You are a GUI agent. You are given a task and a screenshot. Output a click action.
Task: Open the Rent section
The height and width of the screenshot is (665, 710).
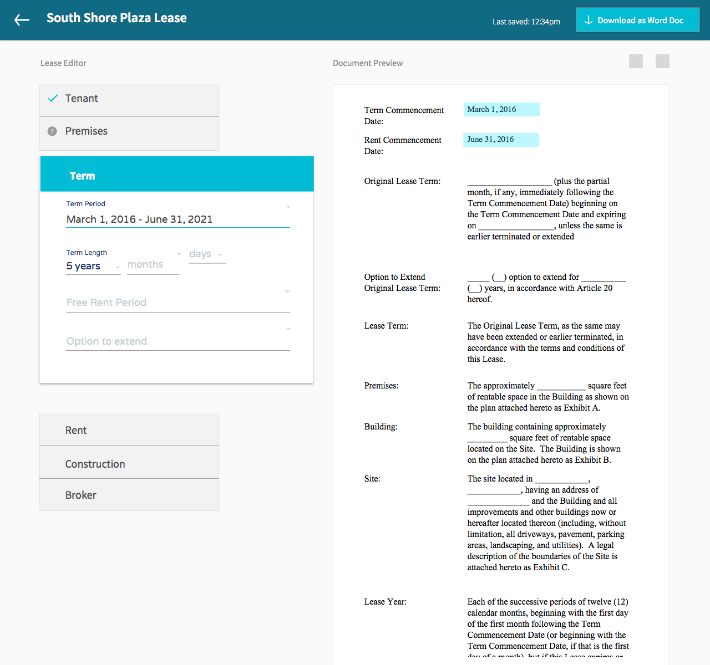tap(129, 429)
